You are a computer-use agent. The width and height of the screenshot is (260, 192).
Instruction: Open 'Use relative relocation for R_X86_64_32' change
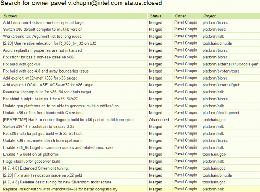50,43
